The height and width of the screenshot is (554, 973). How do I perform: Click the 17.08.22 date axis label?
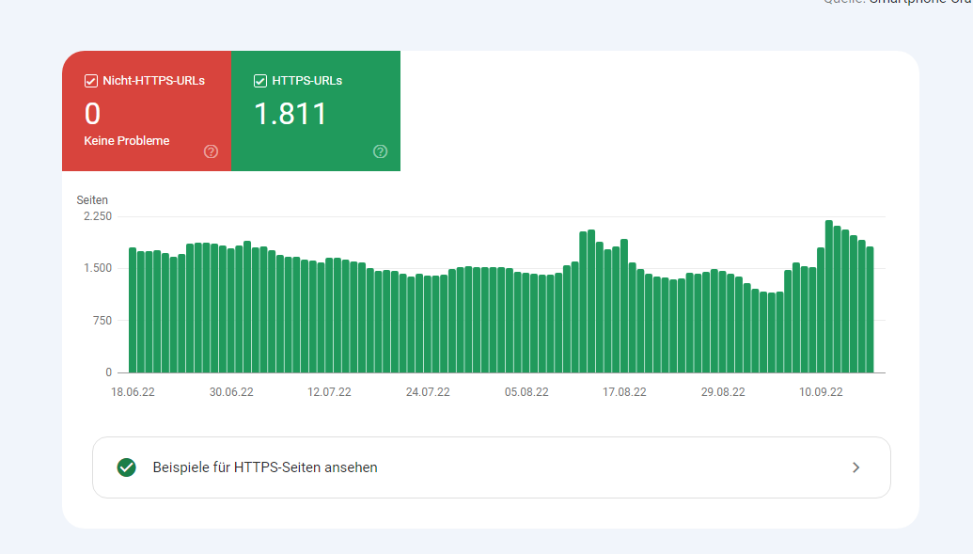point(624,392)
